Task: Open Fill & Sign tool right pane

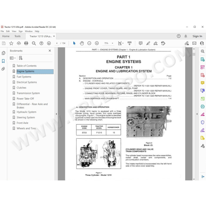Action: (x=202, y=130)
